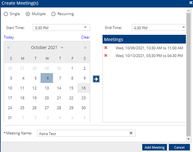The width and height of the screenshot is (193, 152).
Task: Select October 19 in the calendar
Action: (x=34, y=98)
